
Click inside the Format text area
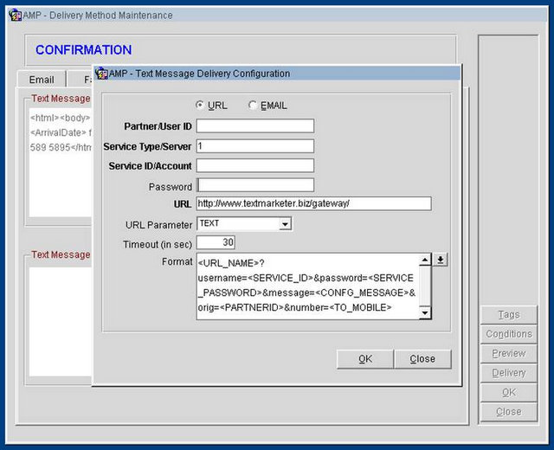306,286
